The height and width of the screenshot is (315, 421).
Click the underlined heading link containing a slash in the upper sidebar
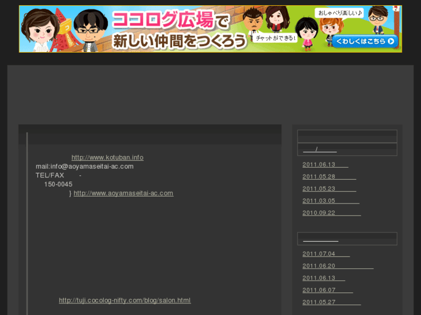click(320, 150)
